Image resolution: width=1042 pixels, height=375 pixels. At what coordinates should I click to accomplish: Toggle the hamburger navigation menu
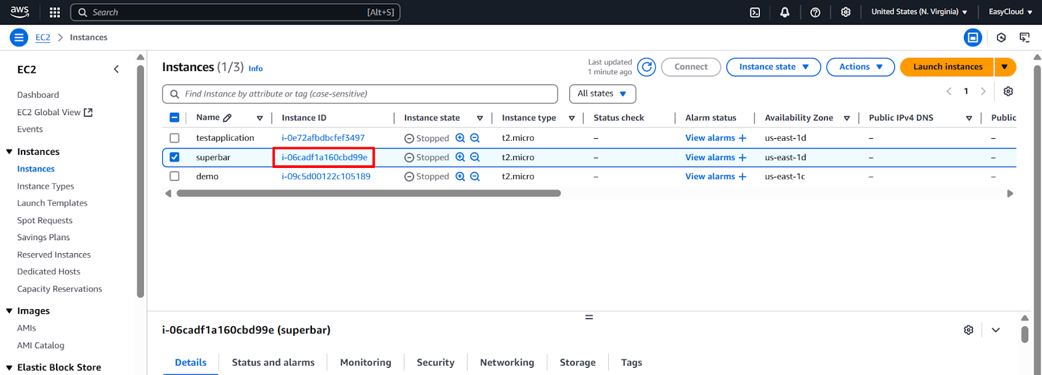(19, 38)
